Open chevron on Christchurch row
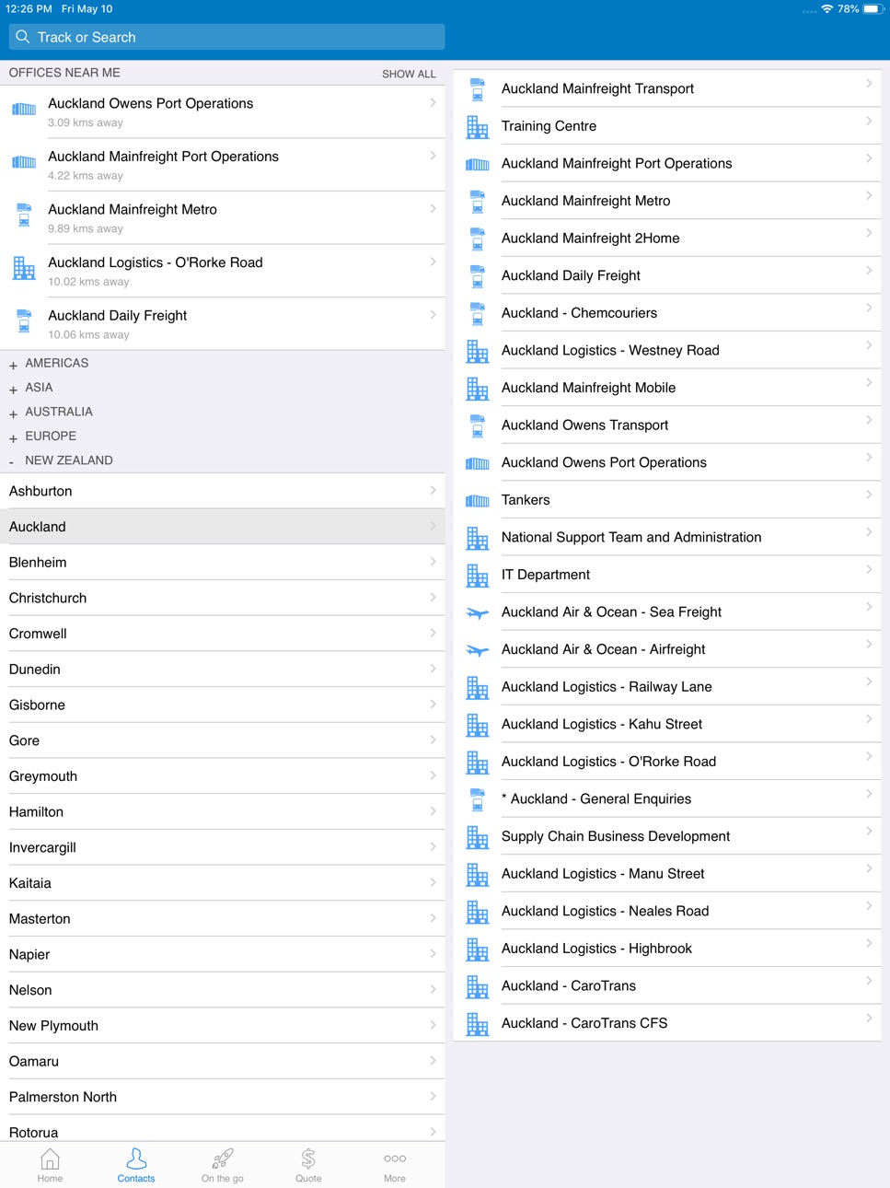The image size is (890, 1188). pos(433,598)
